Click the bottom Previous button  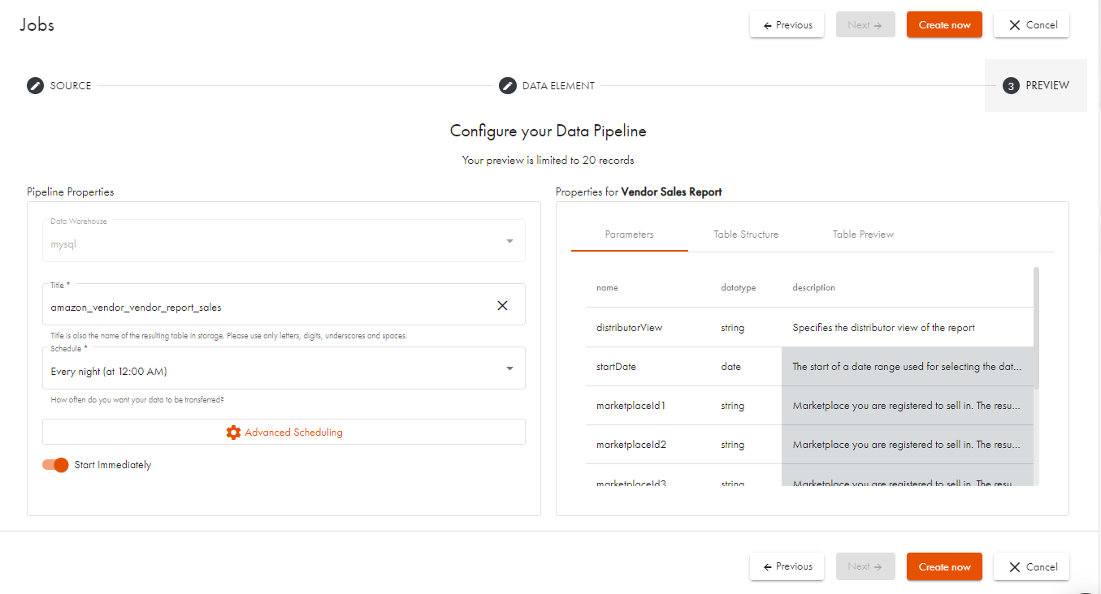click(x=787, y=566)
